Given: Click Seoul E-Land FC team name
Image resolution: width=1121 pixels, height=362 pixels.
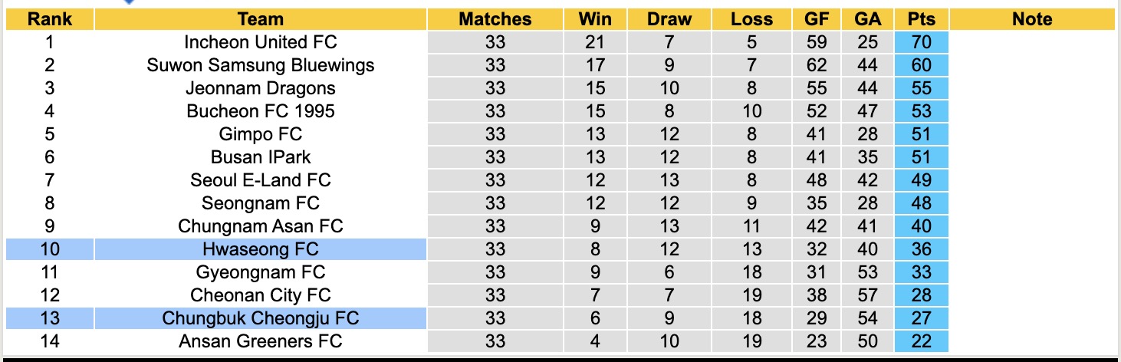Looking at the screenshot, I should 261,180.
